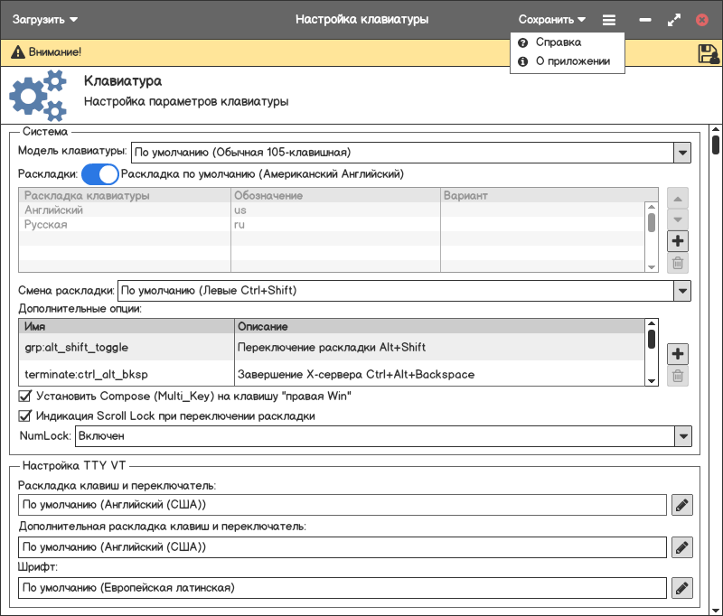Expand the layout switching shortcut dropdown
723x616 pixels.
pos(682,291)
